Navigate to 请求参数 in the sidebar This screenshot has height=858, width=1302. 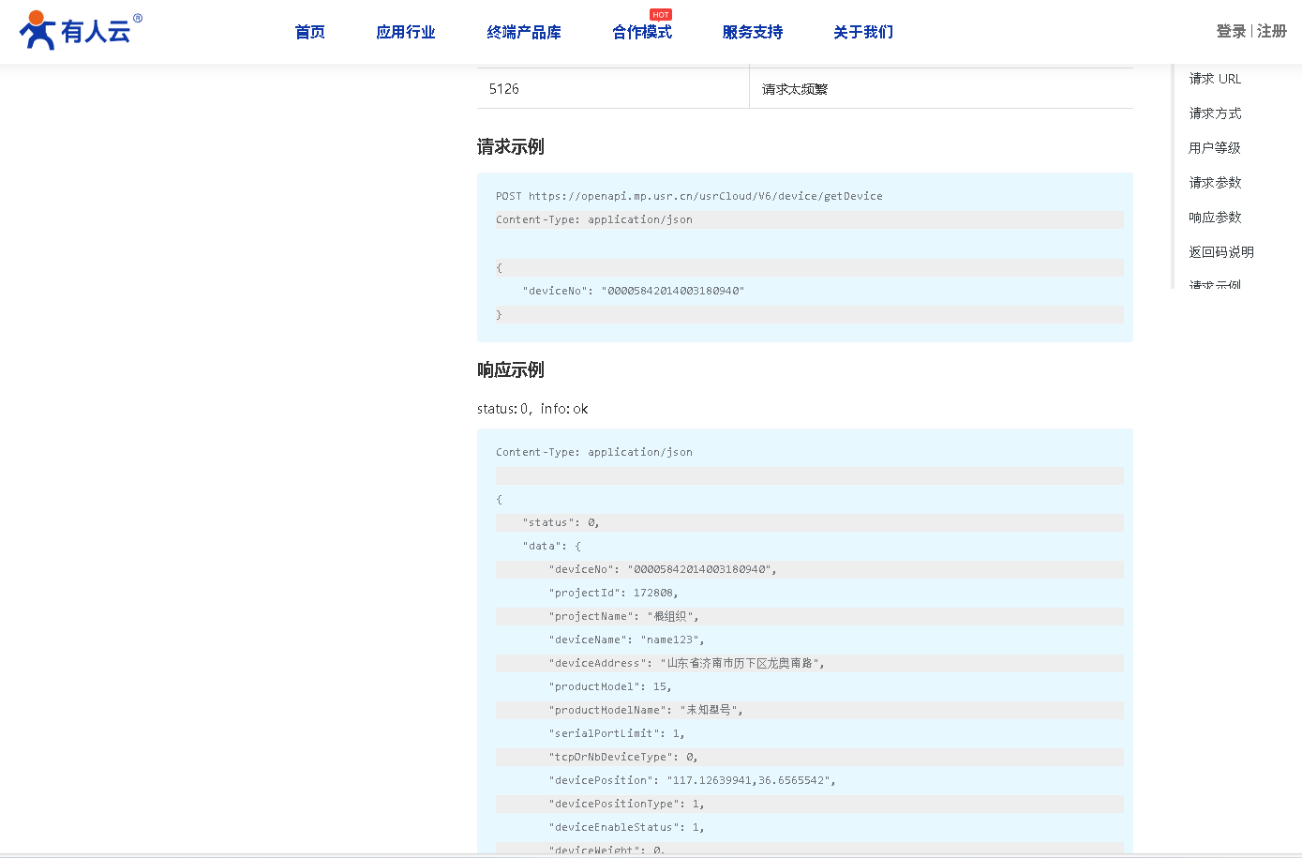point(1215,183)
